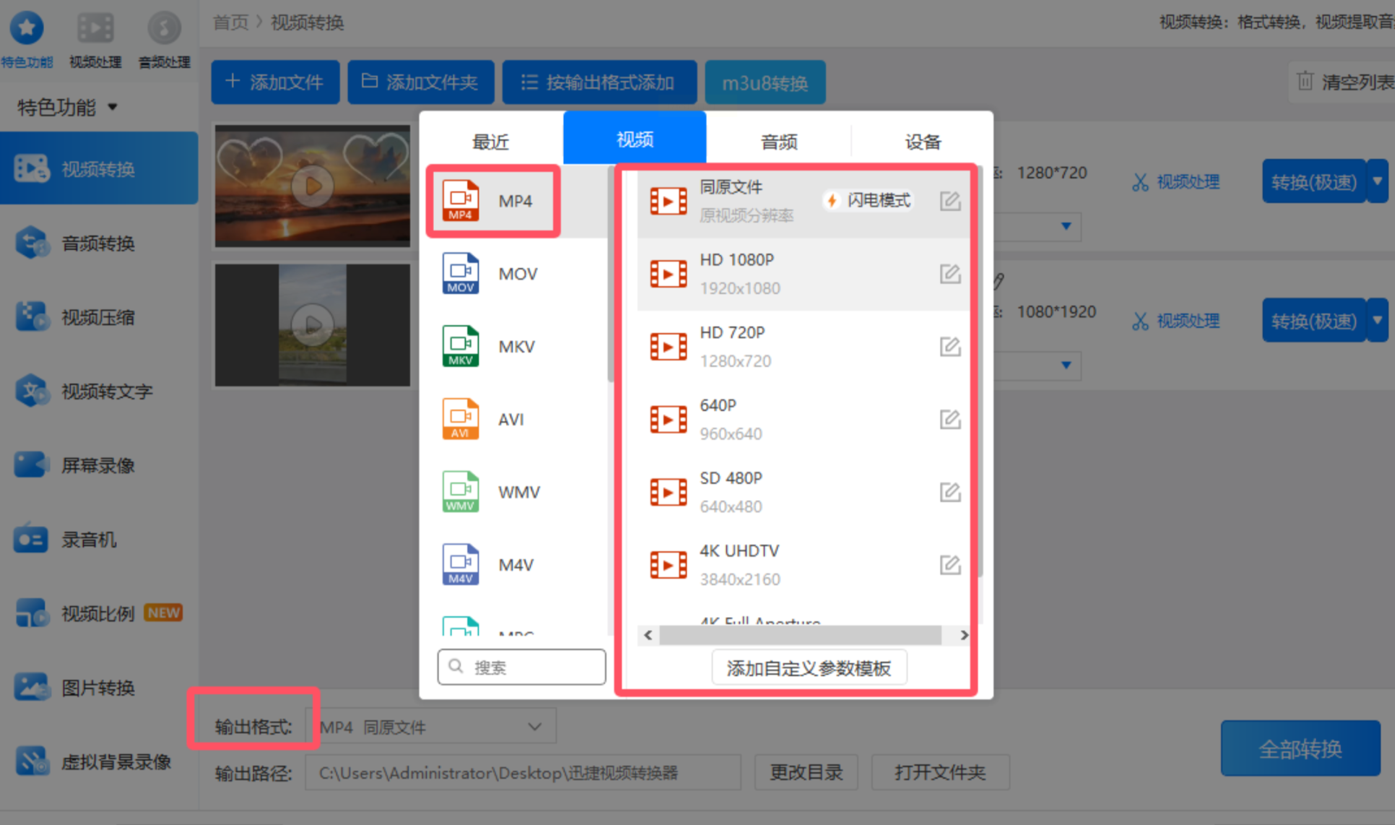Click the trash icon to clear list
Image resolution: width=1395 pixels, height=825 pixels.
coord(1304,81)
